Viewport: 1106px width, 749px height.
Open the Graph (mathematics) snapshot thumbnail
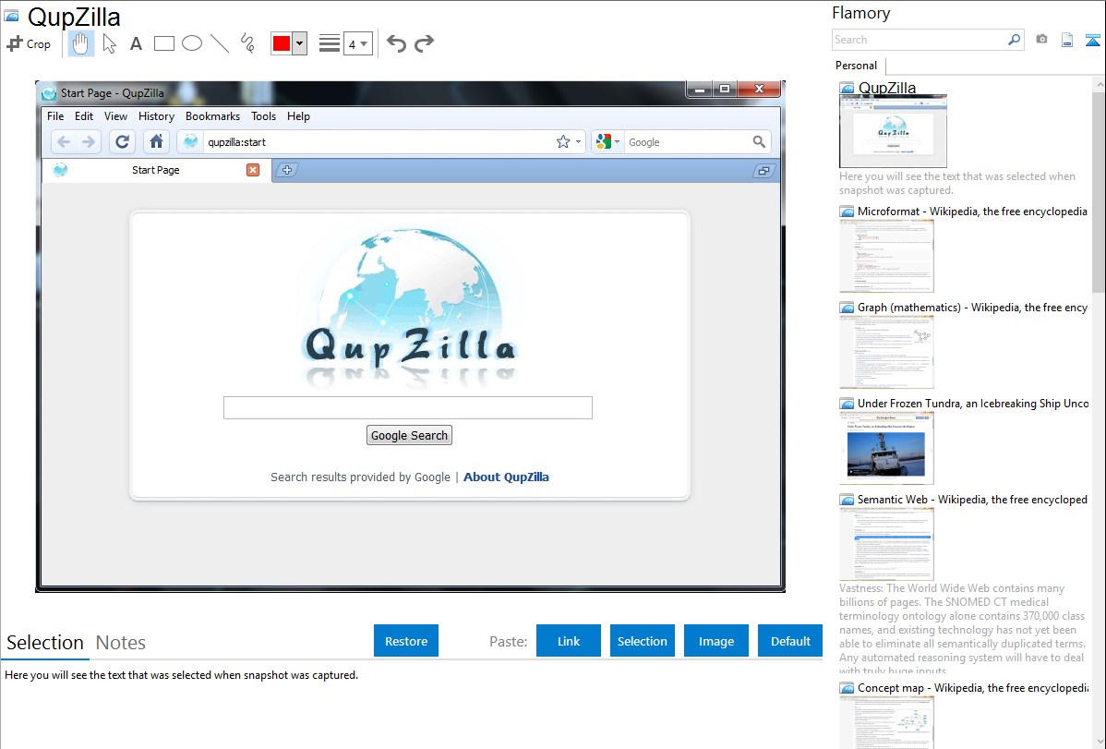(x=886, y=352)
